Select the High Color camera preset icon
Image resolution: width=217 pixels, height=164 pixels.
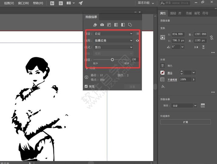102,25
